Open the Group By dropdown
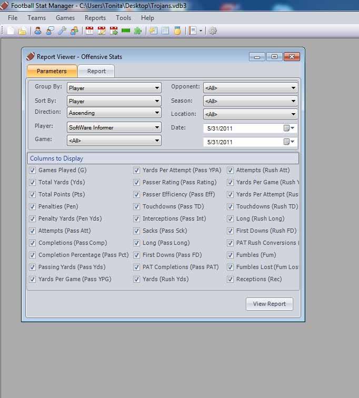The height and width of the screenshot is (398, 359). (114, 88)
